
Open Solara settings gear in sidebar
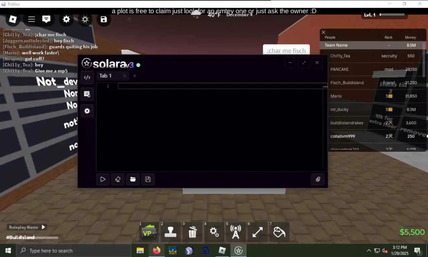pyautogui.click(x=87, y=111)
